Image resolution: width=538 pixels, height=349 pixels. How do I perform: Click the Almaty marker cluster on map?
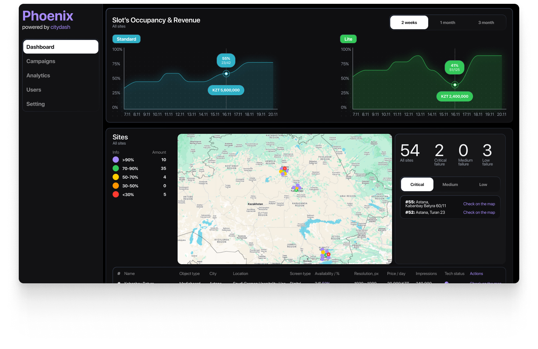325,254
